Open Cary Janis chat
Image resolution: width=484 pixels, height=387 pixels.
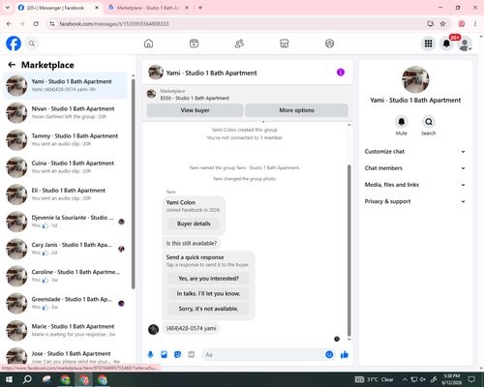[x=65, y=249]
